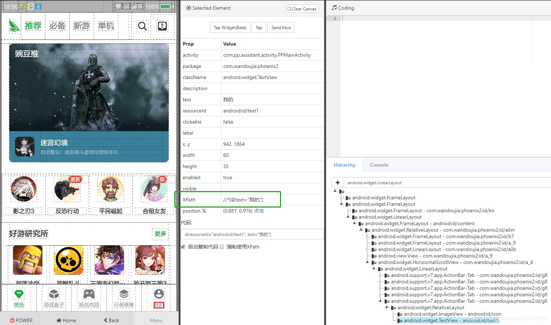Select the 分类榜单 stacked-layers icon
551x325 pixels.
point(124,294)
